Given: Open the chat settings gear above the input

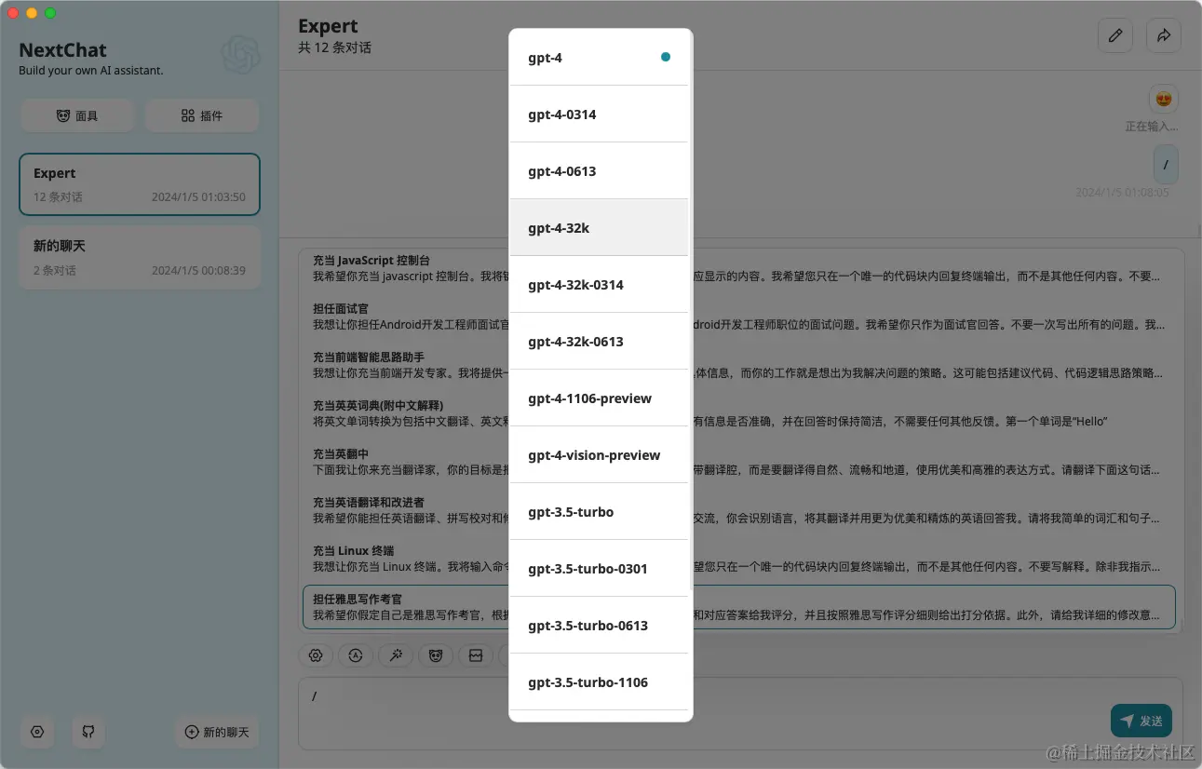Looking at the screenshot, I should point(316,655).
